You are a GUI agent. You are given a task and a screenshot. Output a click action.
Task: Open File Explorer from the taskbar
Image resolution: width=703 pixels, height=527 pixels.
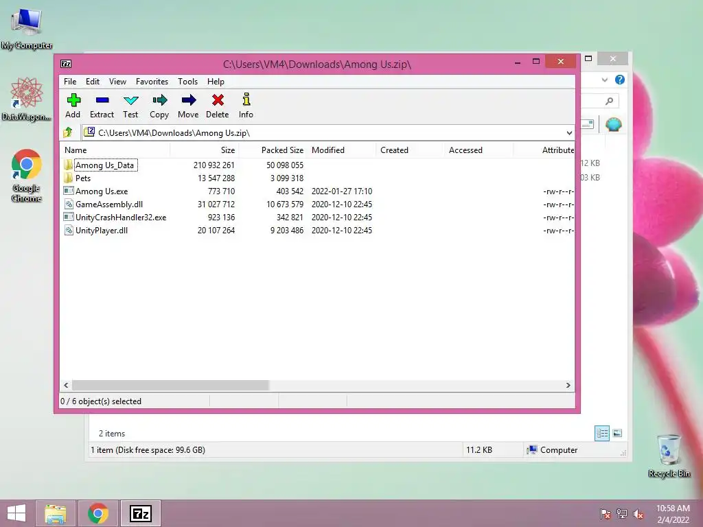pyautogui.click(x=55, y=513)
